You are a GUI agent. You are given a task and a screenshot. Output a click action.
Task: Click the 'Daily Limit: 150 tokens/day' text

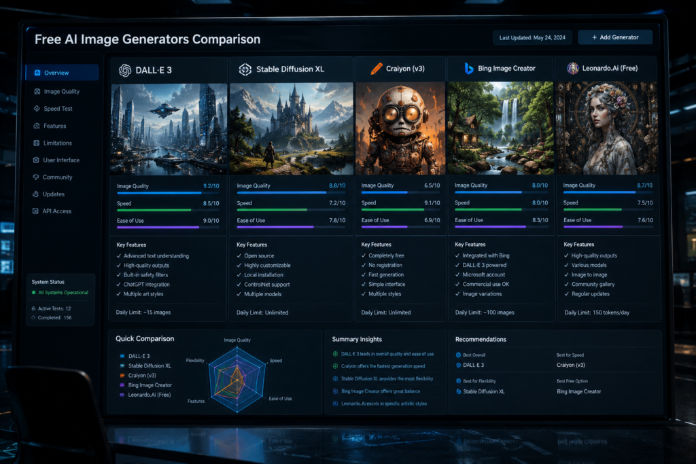click(597, 313)
